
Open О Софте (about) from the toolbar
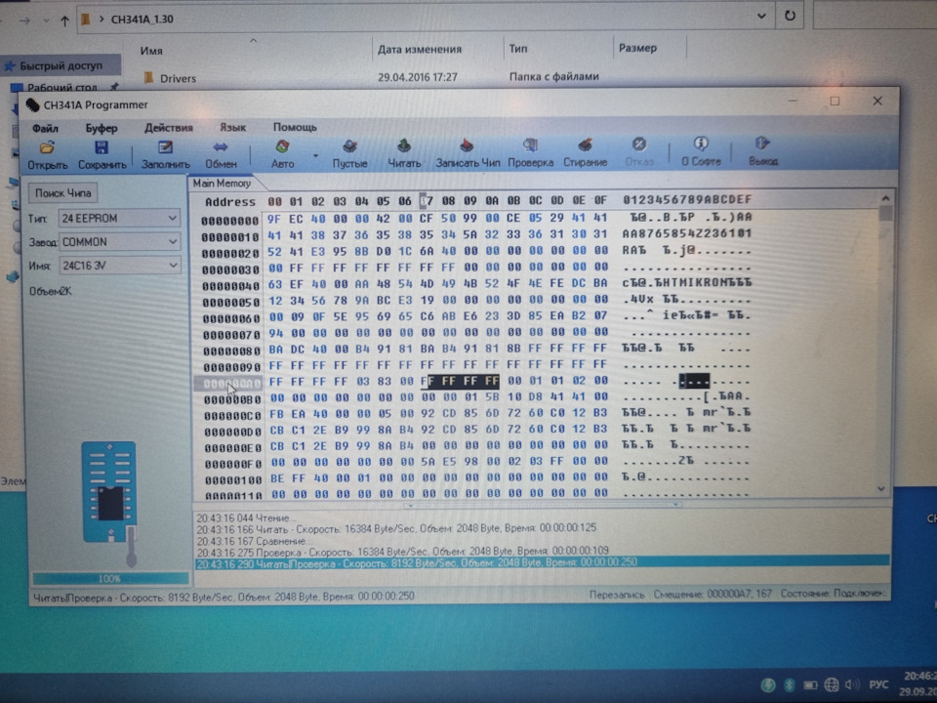[x=701, y=145]
